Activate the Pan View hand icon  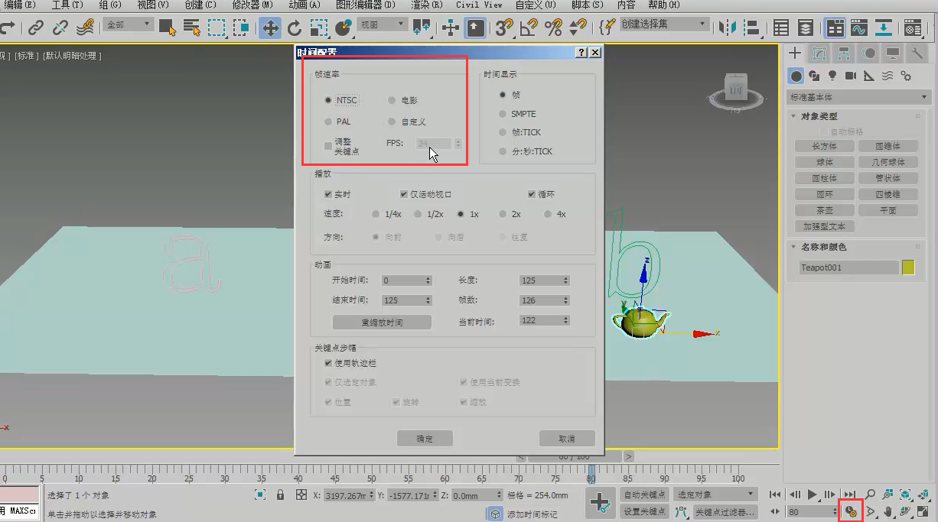click(889, 511)
